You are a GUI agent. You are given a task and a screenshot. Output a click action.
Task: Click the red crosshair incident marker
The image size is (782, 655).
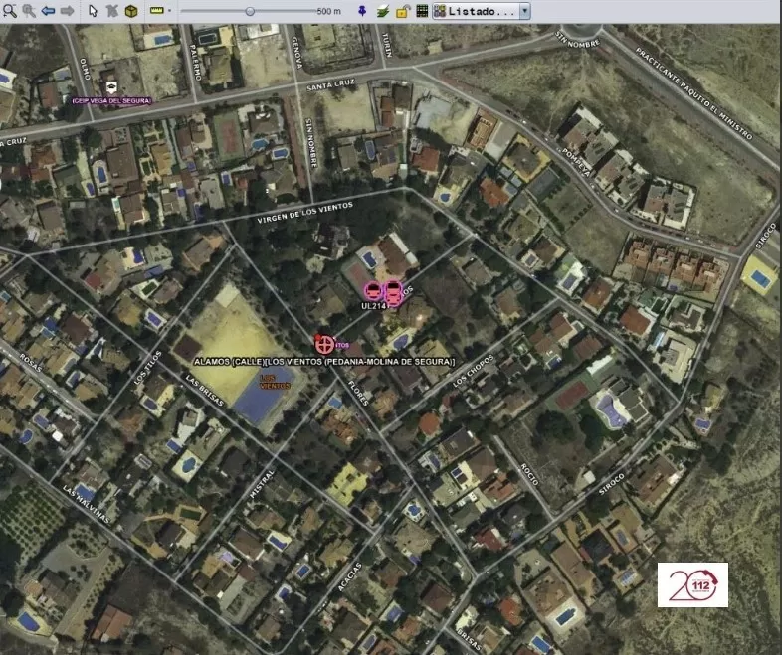(323, 343)
